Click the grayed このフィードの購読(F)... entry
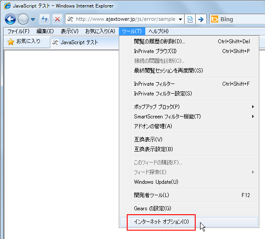This screenshot has width=265, height=239. 189,163
